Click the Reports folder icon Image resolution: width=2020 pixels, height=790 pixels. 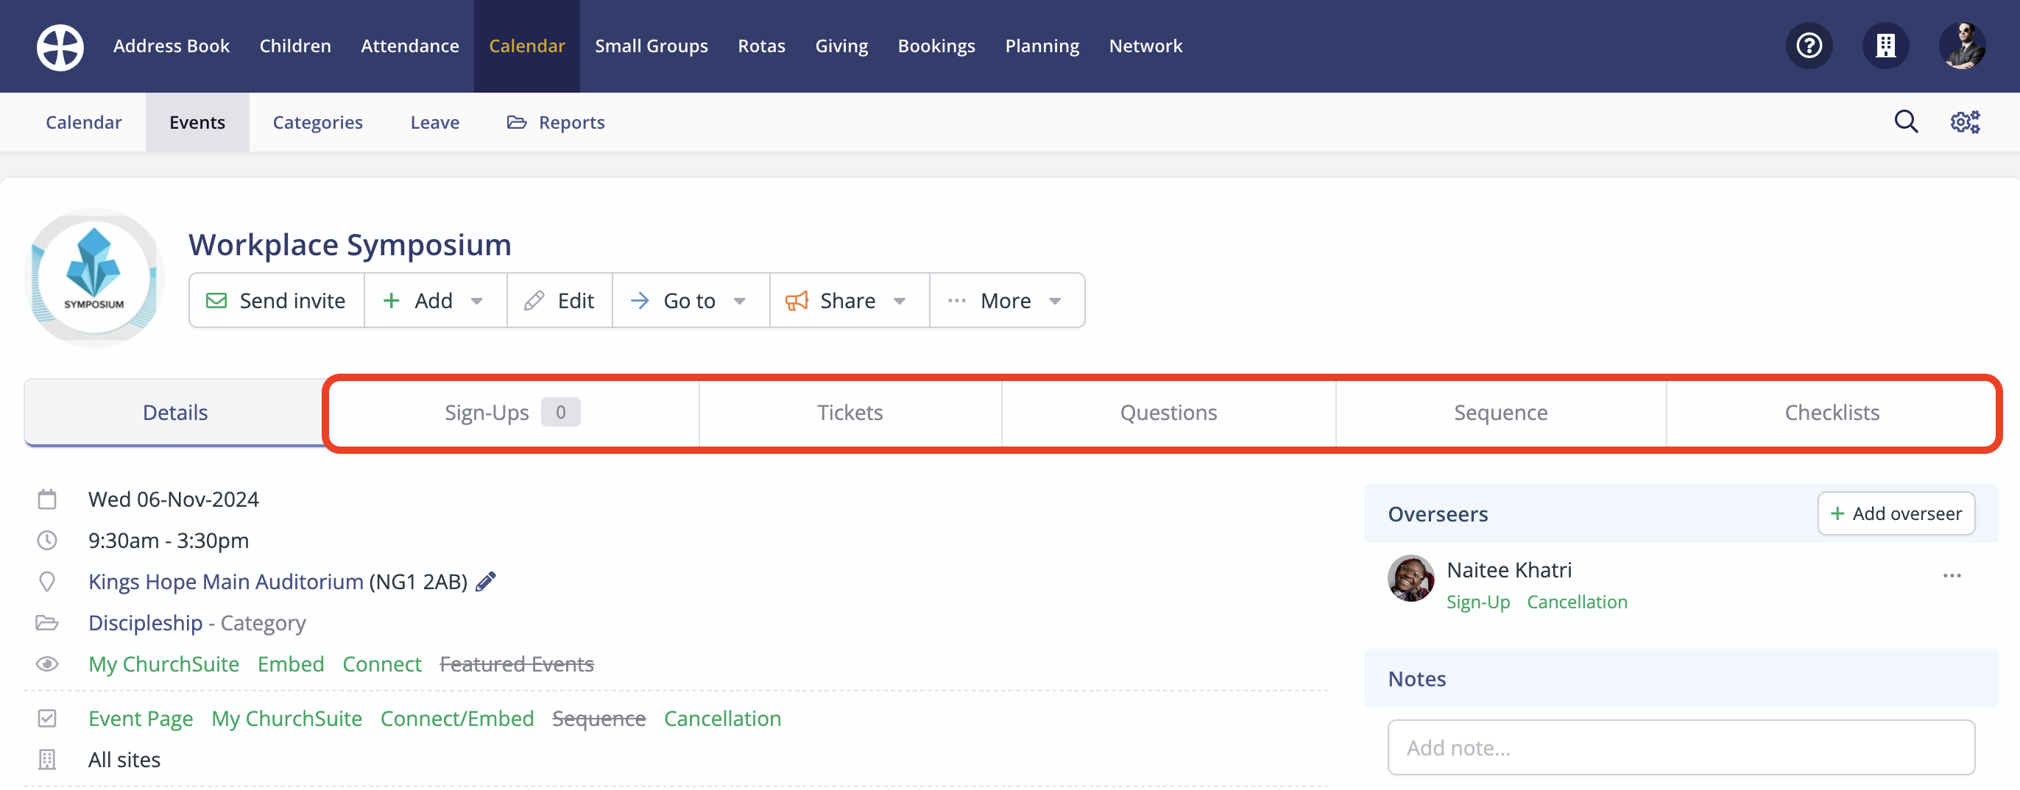[516, 121]
